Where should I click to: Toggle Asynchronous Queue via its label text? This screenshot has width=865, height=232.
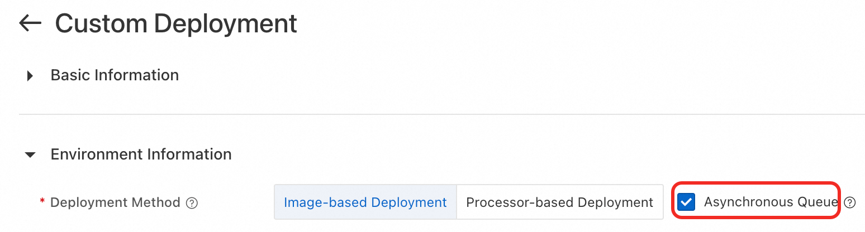[771, 202]
